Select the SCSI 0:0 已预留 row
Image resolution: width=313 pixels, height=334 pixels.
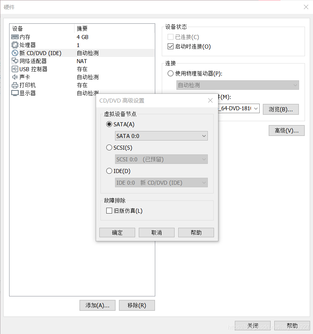pyautogui.click(x=161, y=159)
